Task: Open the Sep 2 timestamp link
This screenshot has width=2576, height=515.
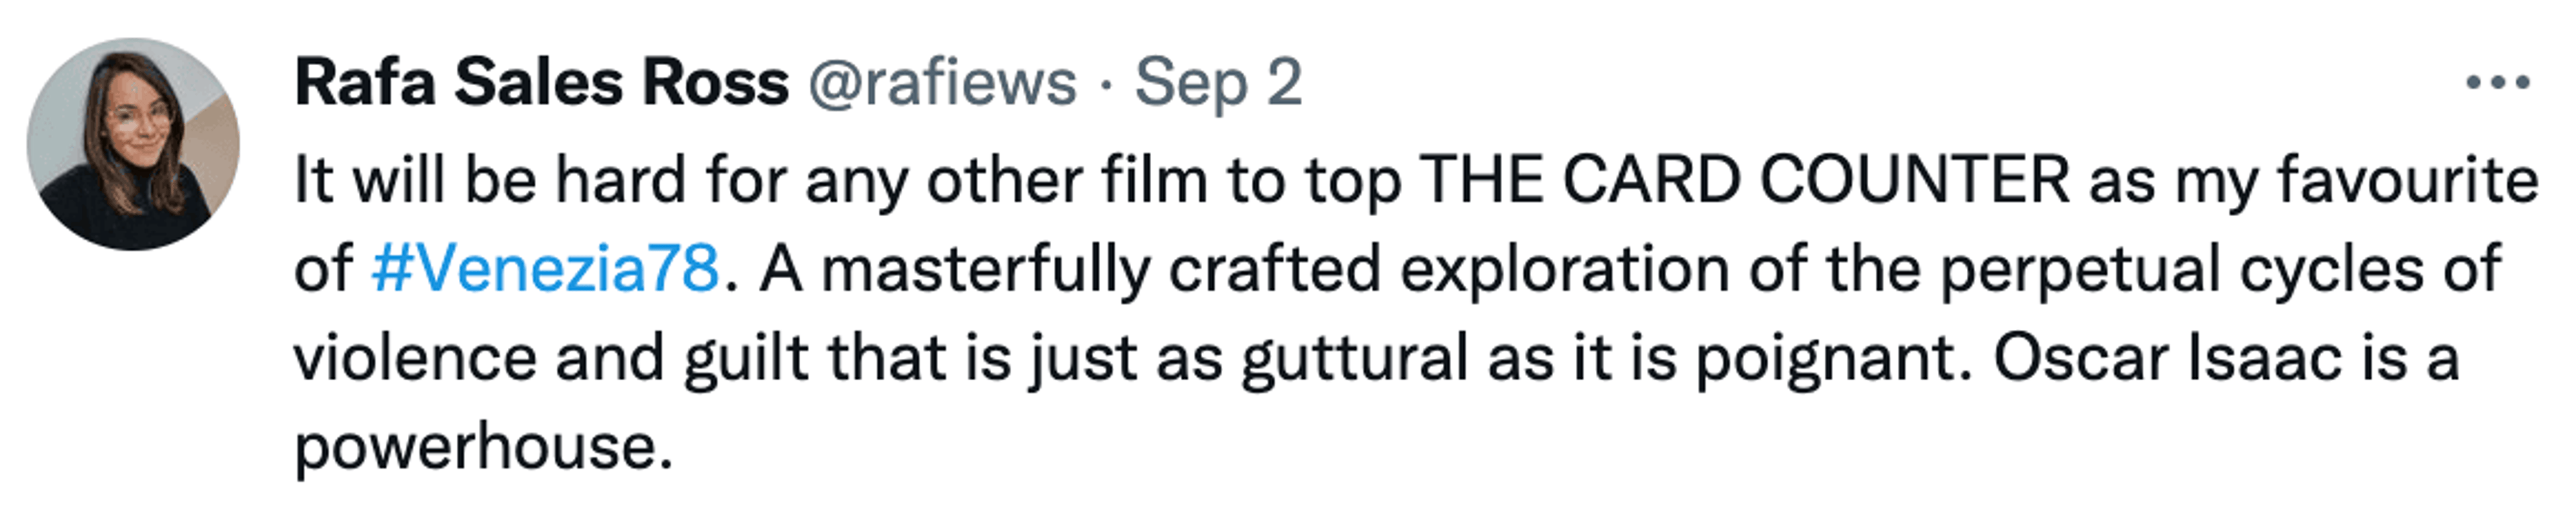Action: [1218, 82]
